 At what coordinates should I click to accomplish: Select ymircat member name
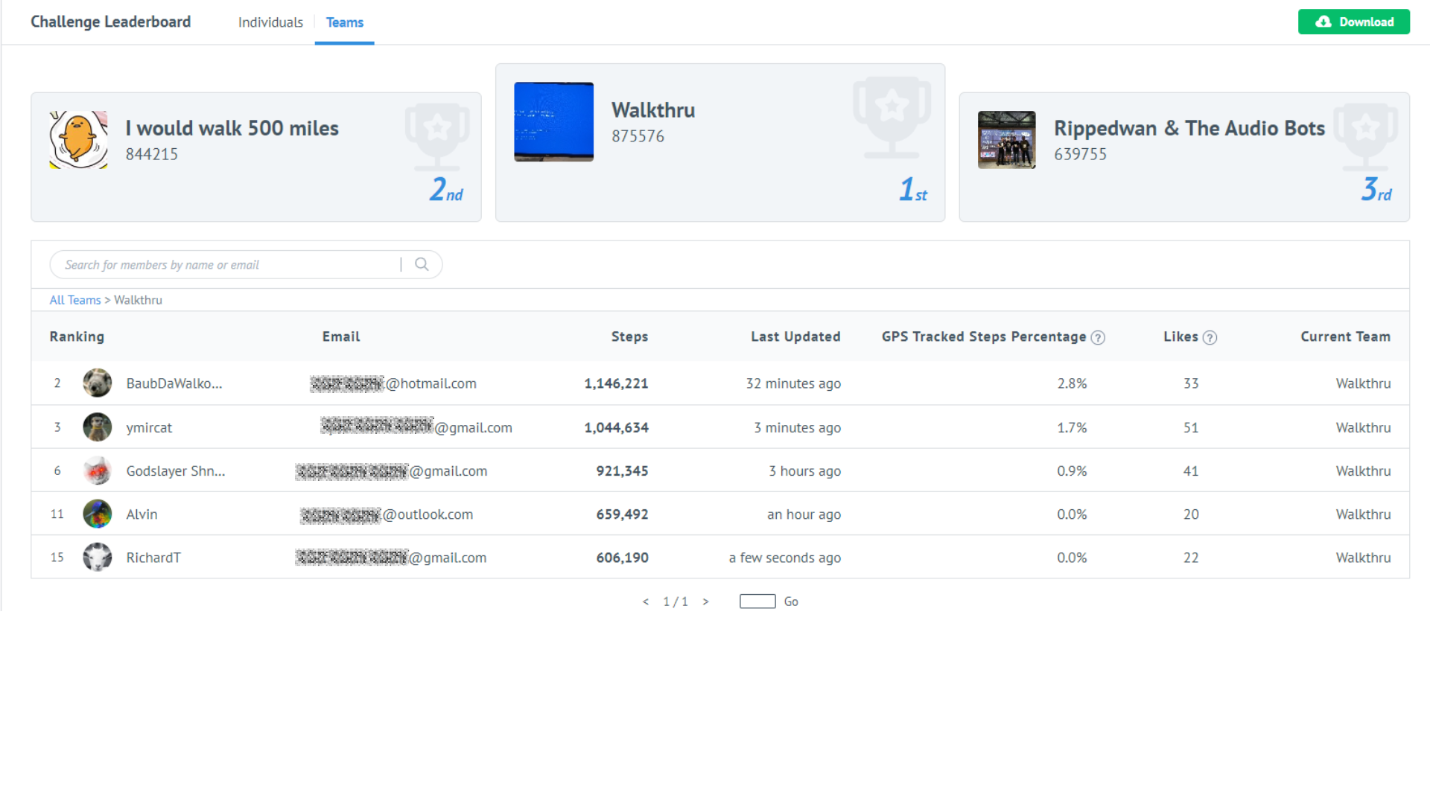click(149, 427)
